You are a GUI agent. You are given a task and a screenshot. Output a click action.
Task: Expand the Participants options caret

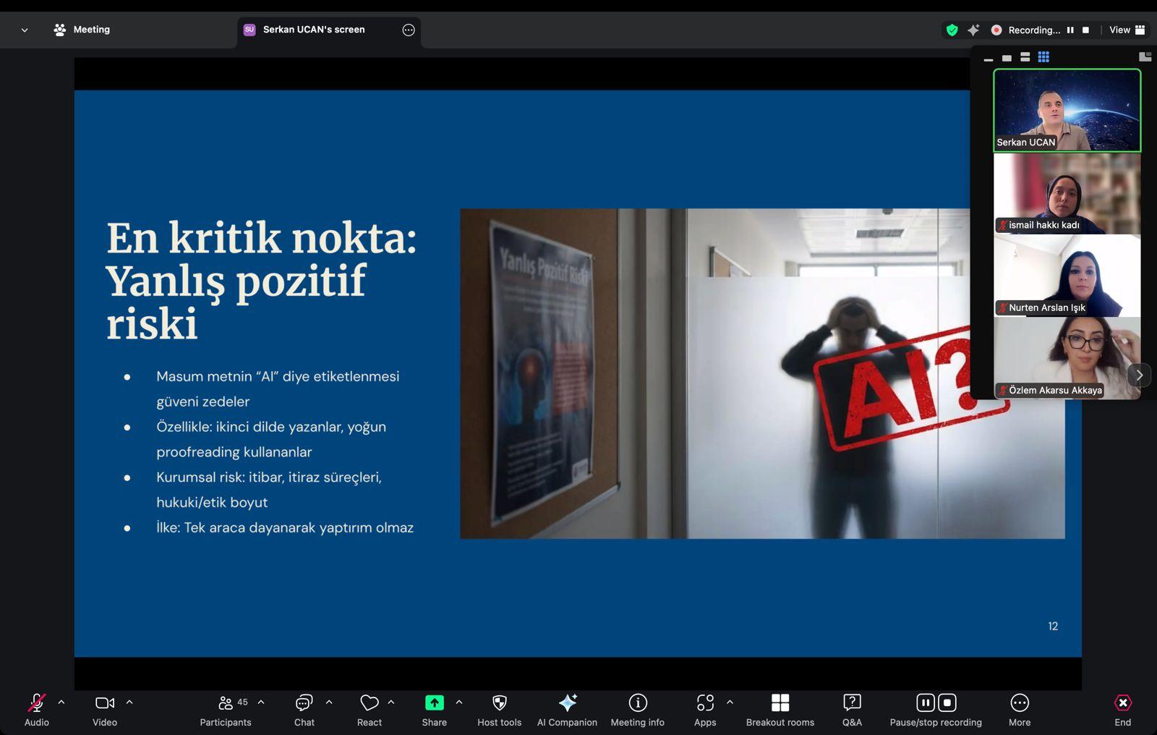click(x=261, y=702)
